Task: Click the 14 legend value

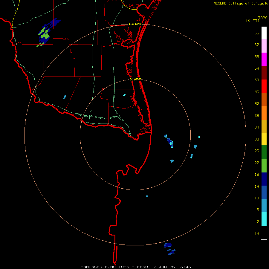Action: pyautogui.click(x=257, y=186)
